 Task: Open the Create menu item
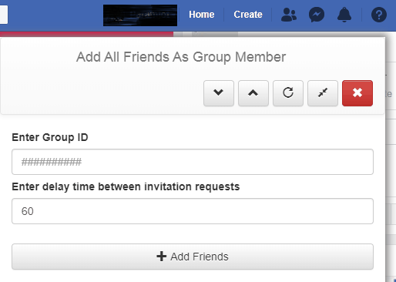(248, 15)
